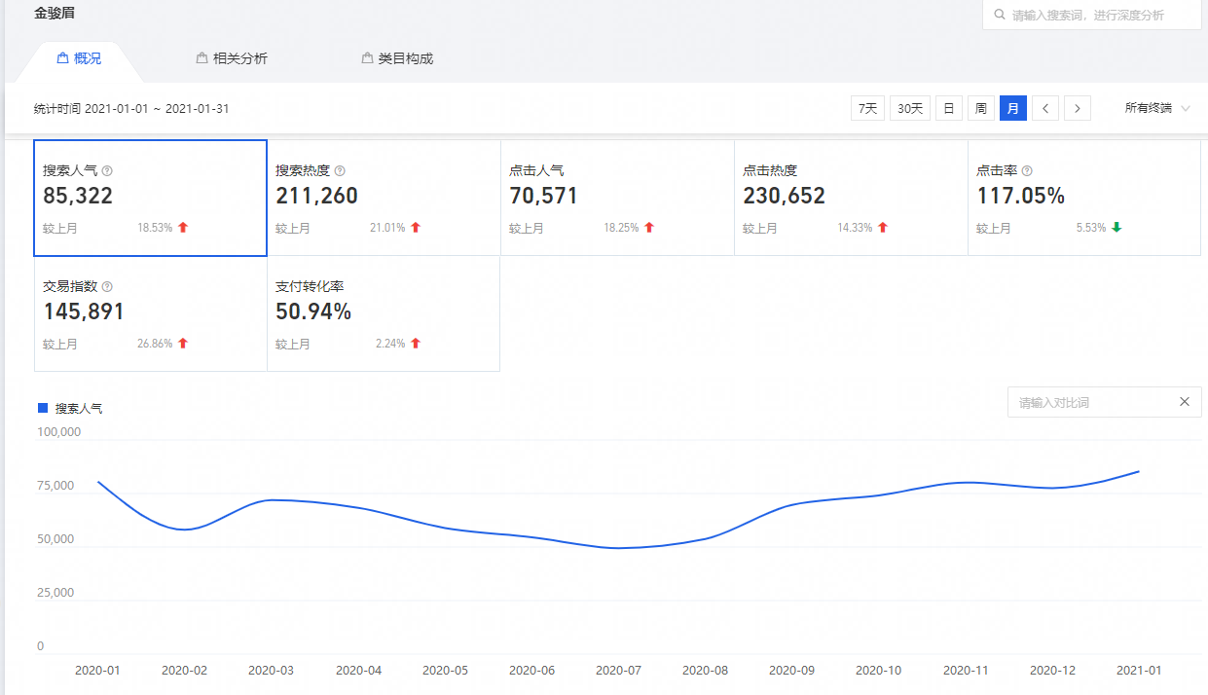Screen dimensions: 1208x695
Task: Select the 7天 time range
Action: 867,108
